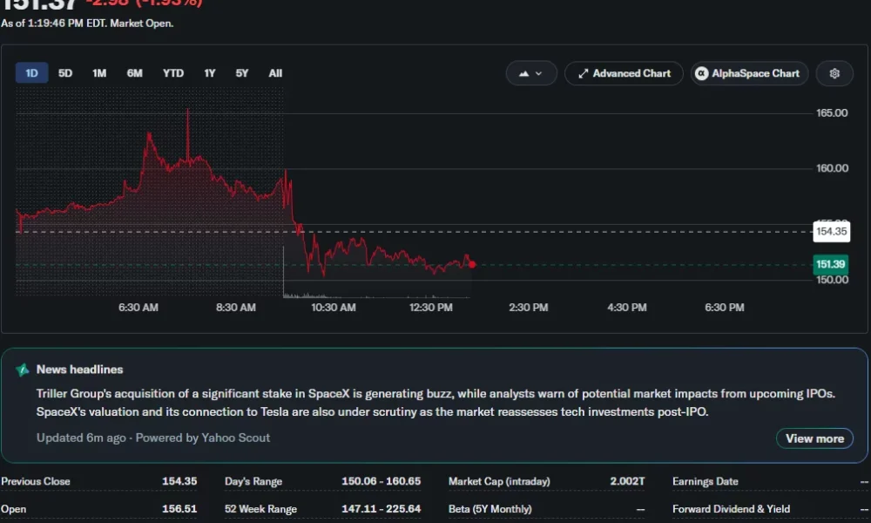
Task: Open the Advanced Chart view
Action: (x=624, y=73)
